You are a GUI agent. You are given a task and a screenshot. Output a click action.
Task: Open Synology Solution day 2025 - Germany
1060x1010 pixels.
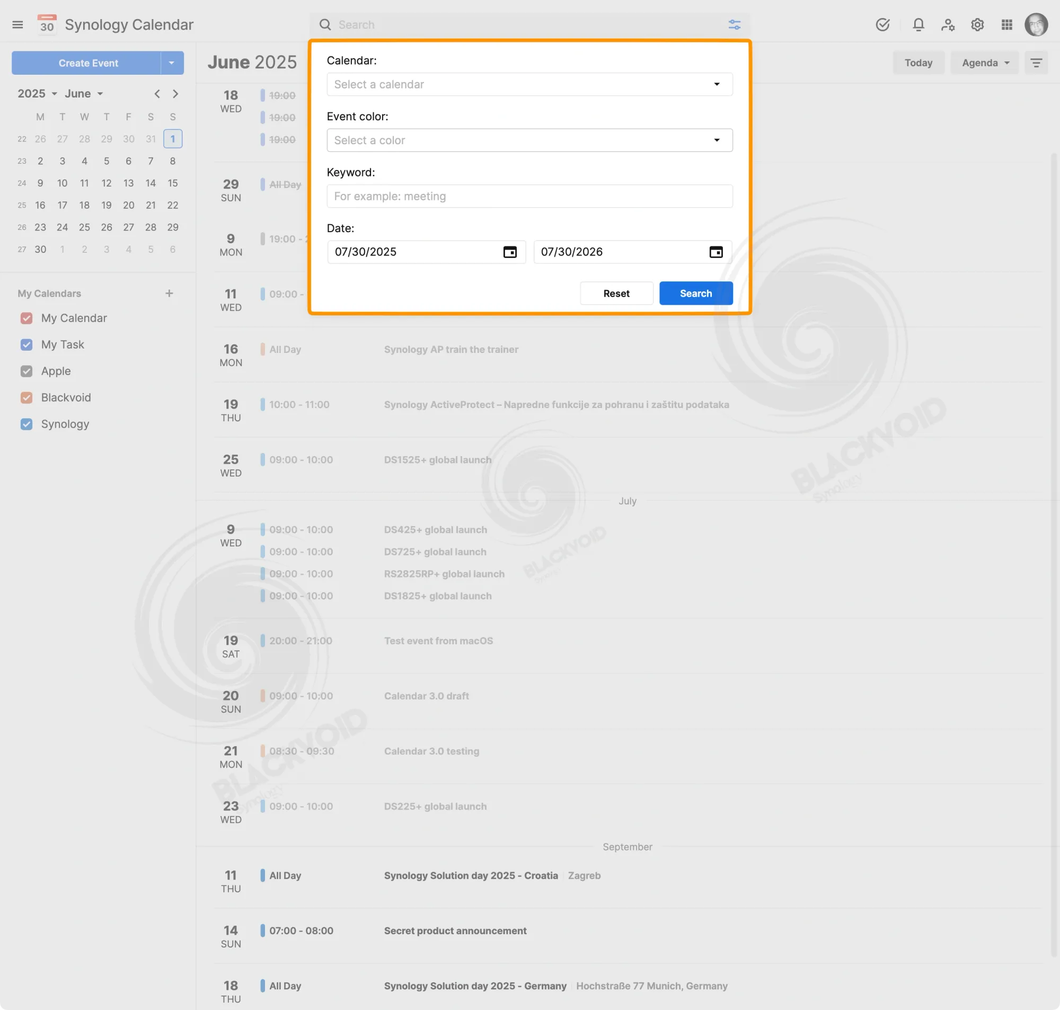coord(475,986)
